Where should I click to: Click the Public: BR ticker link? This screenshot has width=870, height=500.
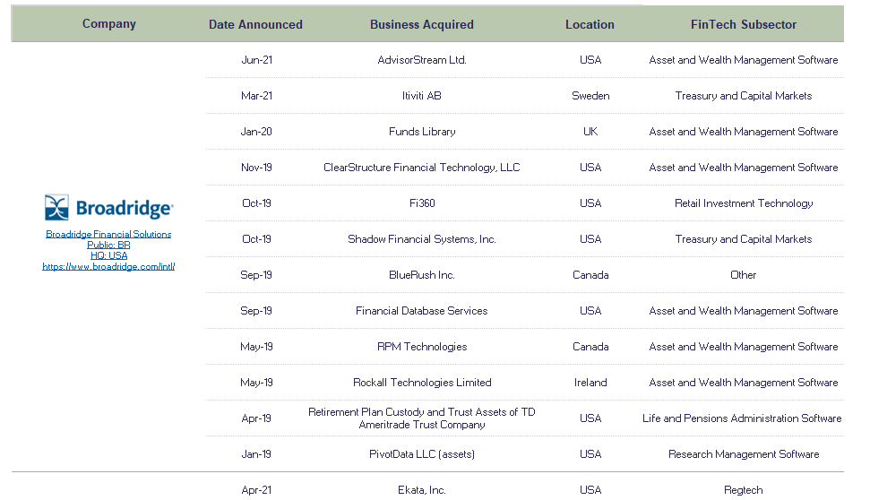tap(108, 245)
